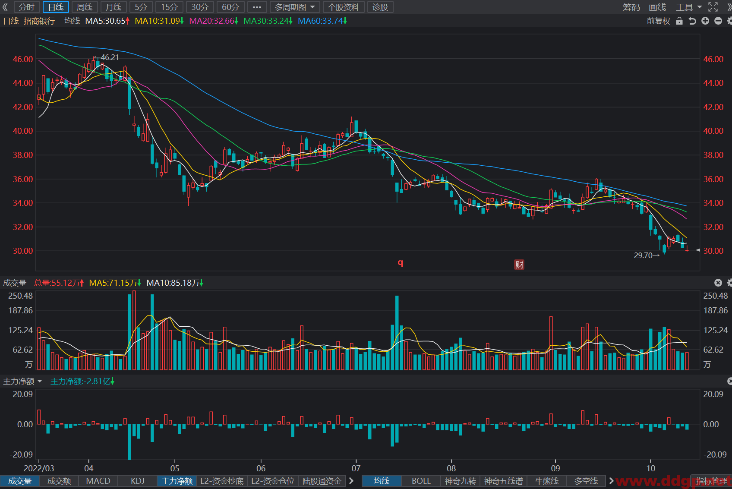Select 多空线 overlay tab
This screenshot has width=732, height=489.
click(x=586, y=481)
